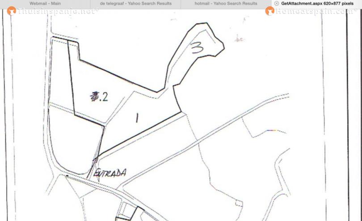
Task: Click the smudge mark right of plot 3
Action: point(239,39)
